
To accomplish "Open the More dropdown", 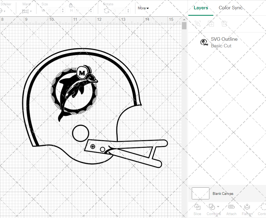I will [x=143, y=8].
